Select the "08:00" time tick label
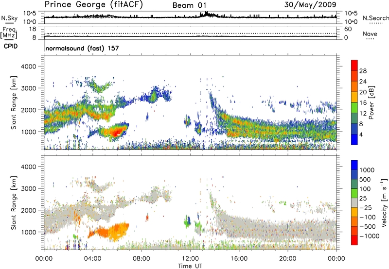This screenshot has width=389, height=269. click(141, 259)
